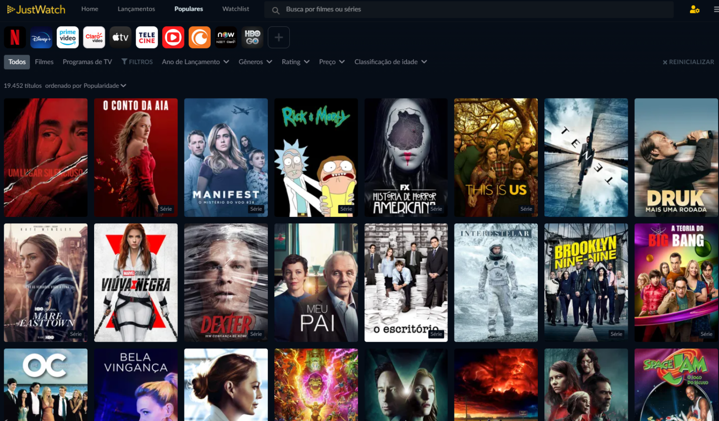Select the Netflix provider icon
The width and height of the screenshot is (719, 421).
click(15, 37)
